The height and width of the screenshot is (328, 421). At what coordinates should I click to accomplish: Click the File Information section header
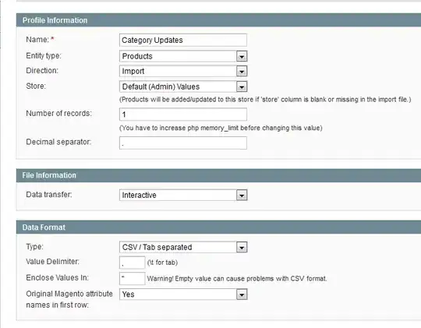point(218,175)
